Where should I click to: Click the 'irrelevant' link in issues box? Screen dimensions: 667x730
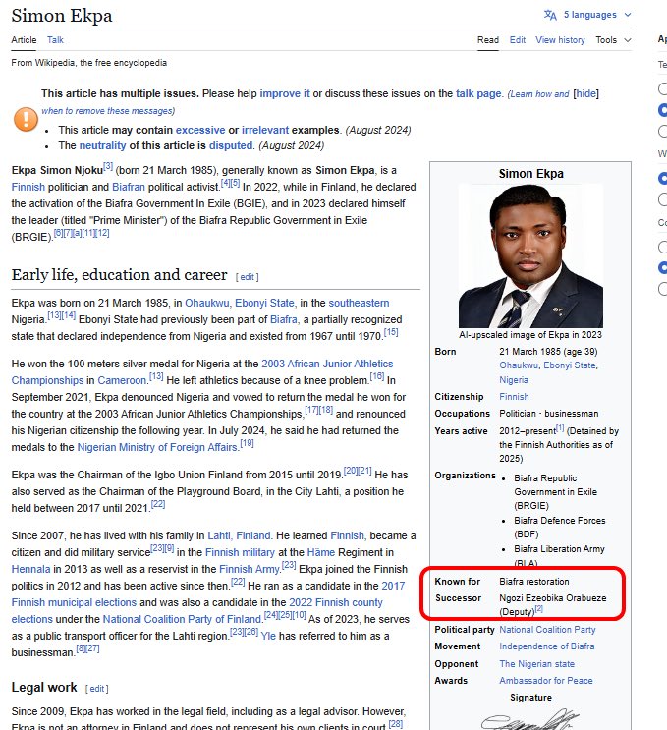pyautogui.click(x=265, y=130)
